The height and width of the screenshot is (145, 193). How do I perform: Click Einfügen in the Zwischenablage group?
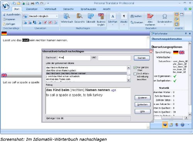9,24
